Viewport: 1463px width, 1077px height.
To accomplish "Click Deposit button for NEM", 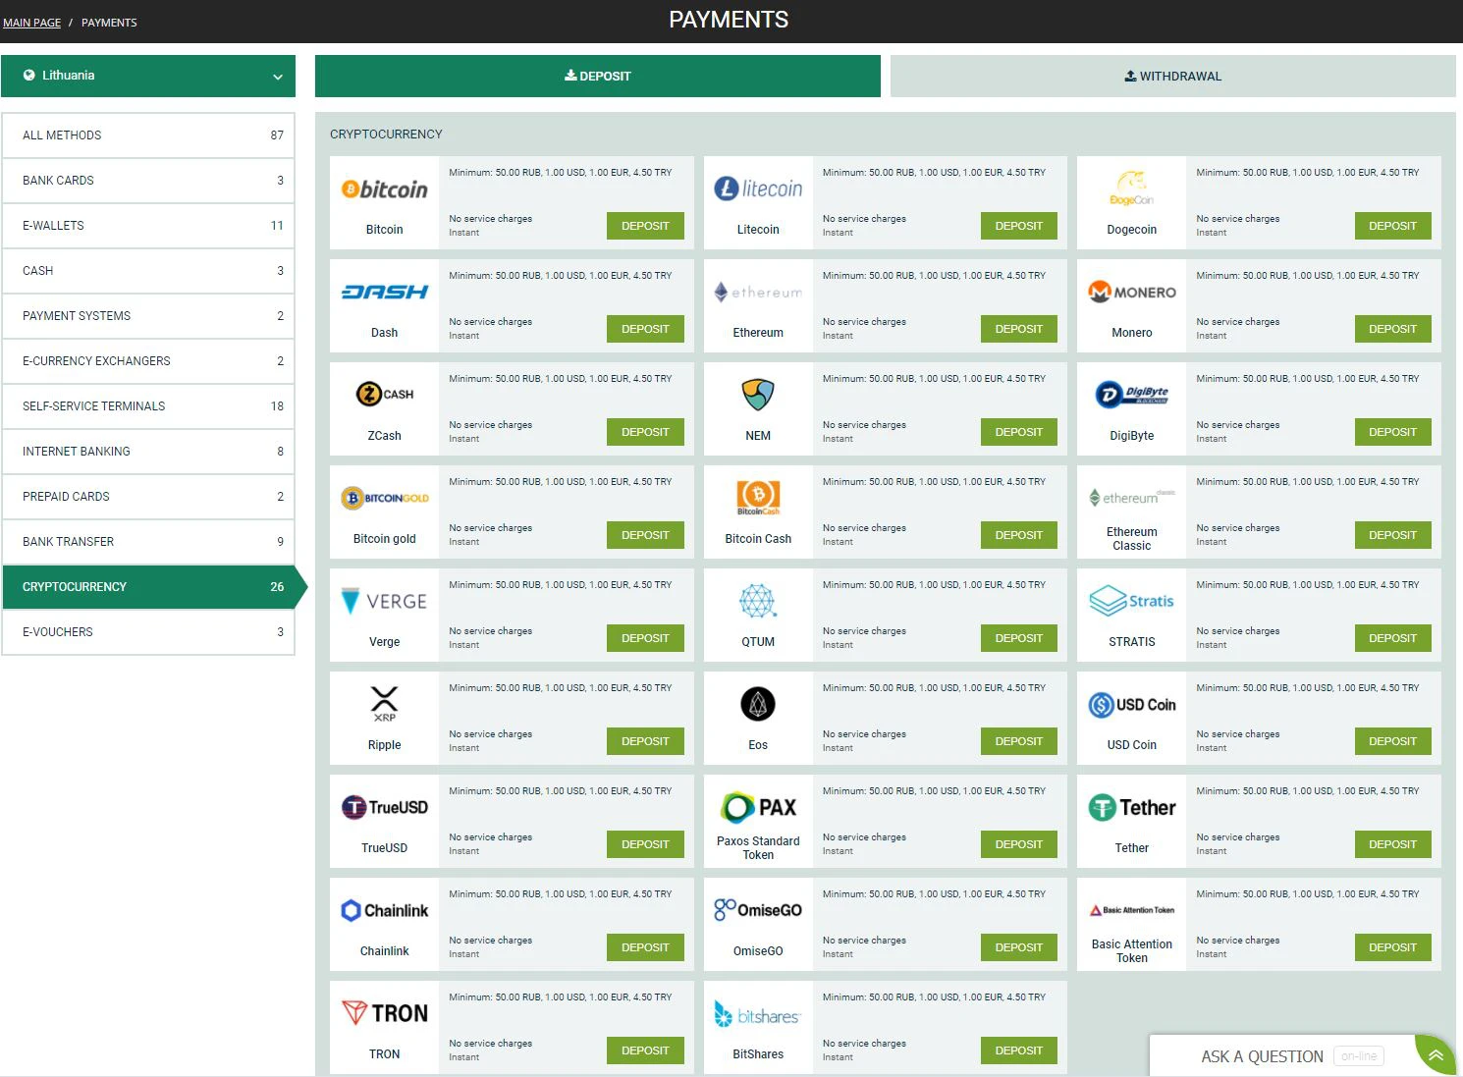I will (x=1019, y=432).
